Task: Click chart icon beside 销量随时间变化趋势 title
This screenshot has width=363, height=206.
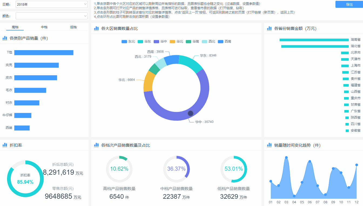Action: 269,145
